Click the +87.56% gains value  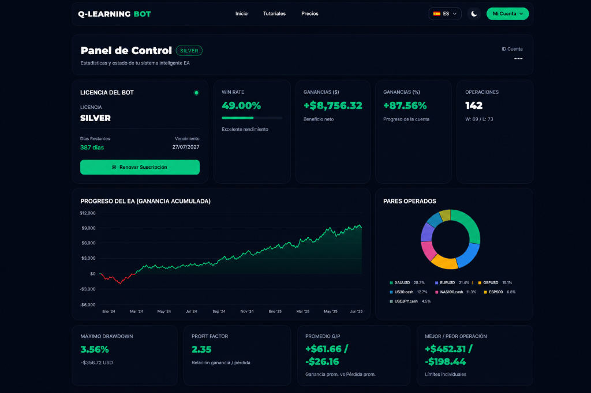click(x=405, y=106)
